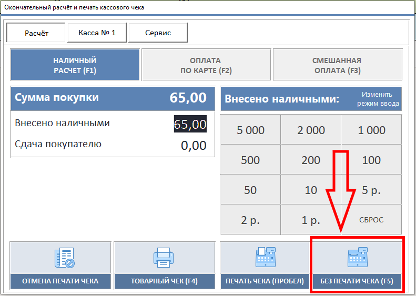Open the Касса № 1 tab
The width and height of the screenshot is (416, 296).
(97, 33)
